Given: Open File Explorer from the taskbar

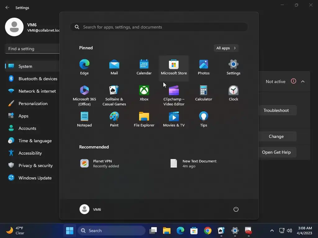Looking at the screenshot, I should pos(167,231).
